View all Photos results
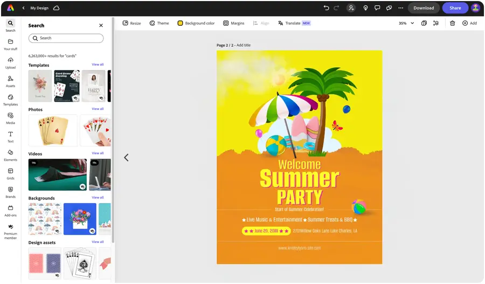485x284 pixels. pos(98,109)
